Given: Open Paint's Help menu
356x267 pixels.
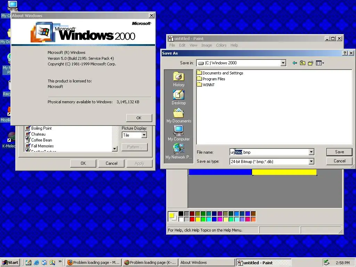Looking at the screenshot, I should coord(234,45).
